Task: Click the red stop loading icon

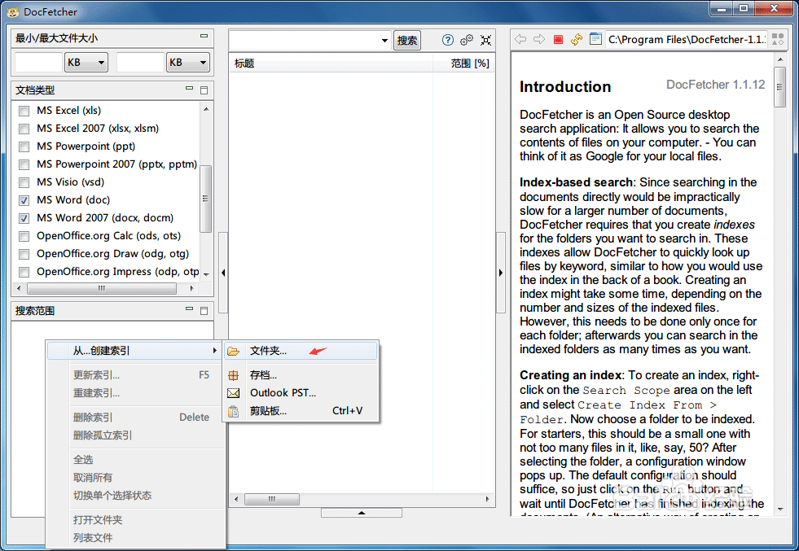Action: [558, 39]
